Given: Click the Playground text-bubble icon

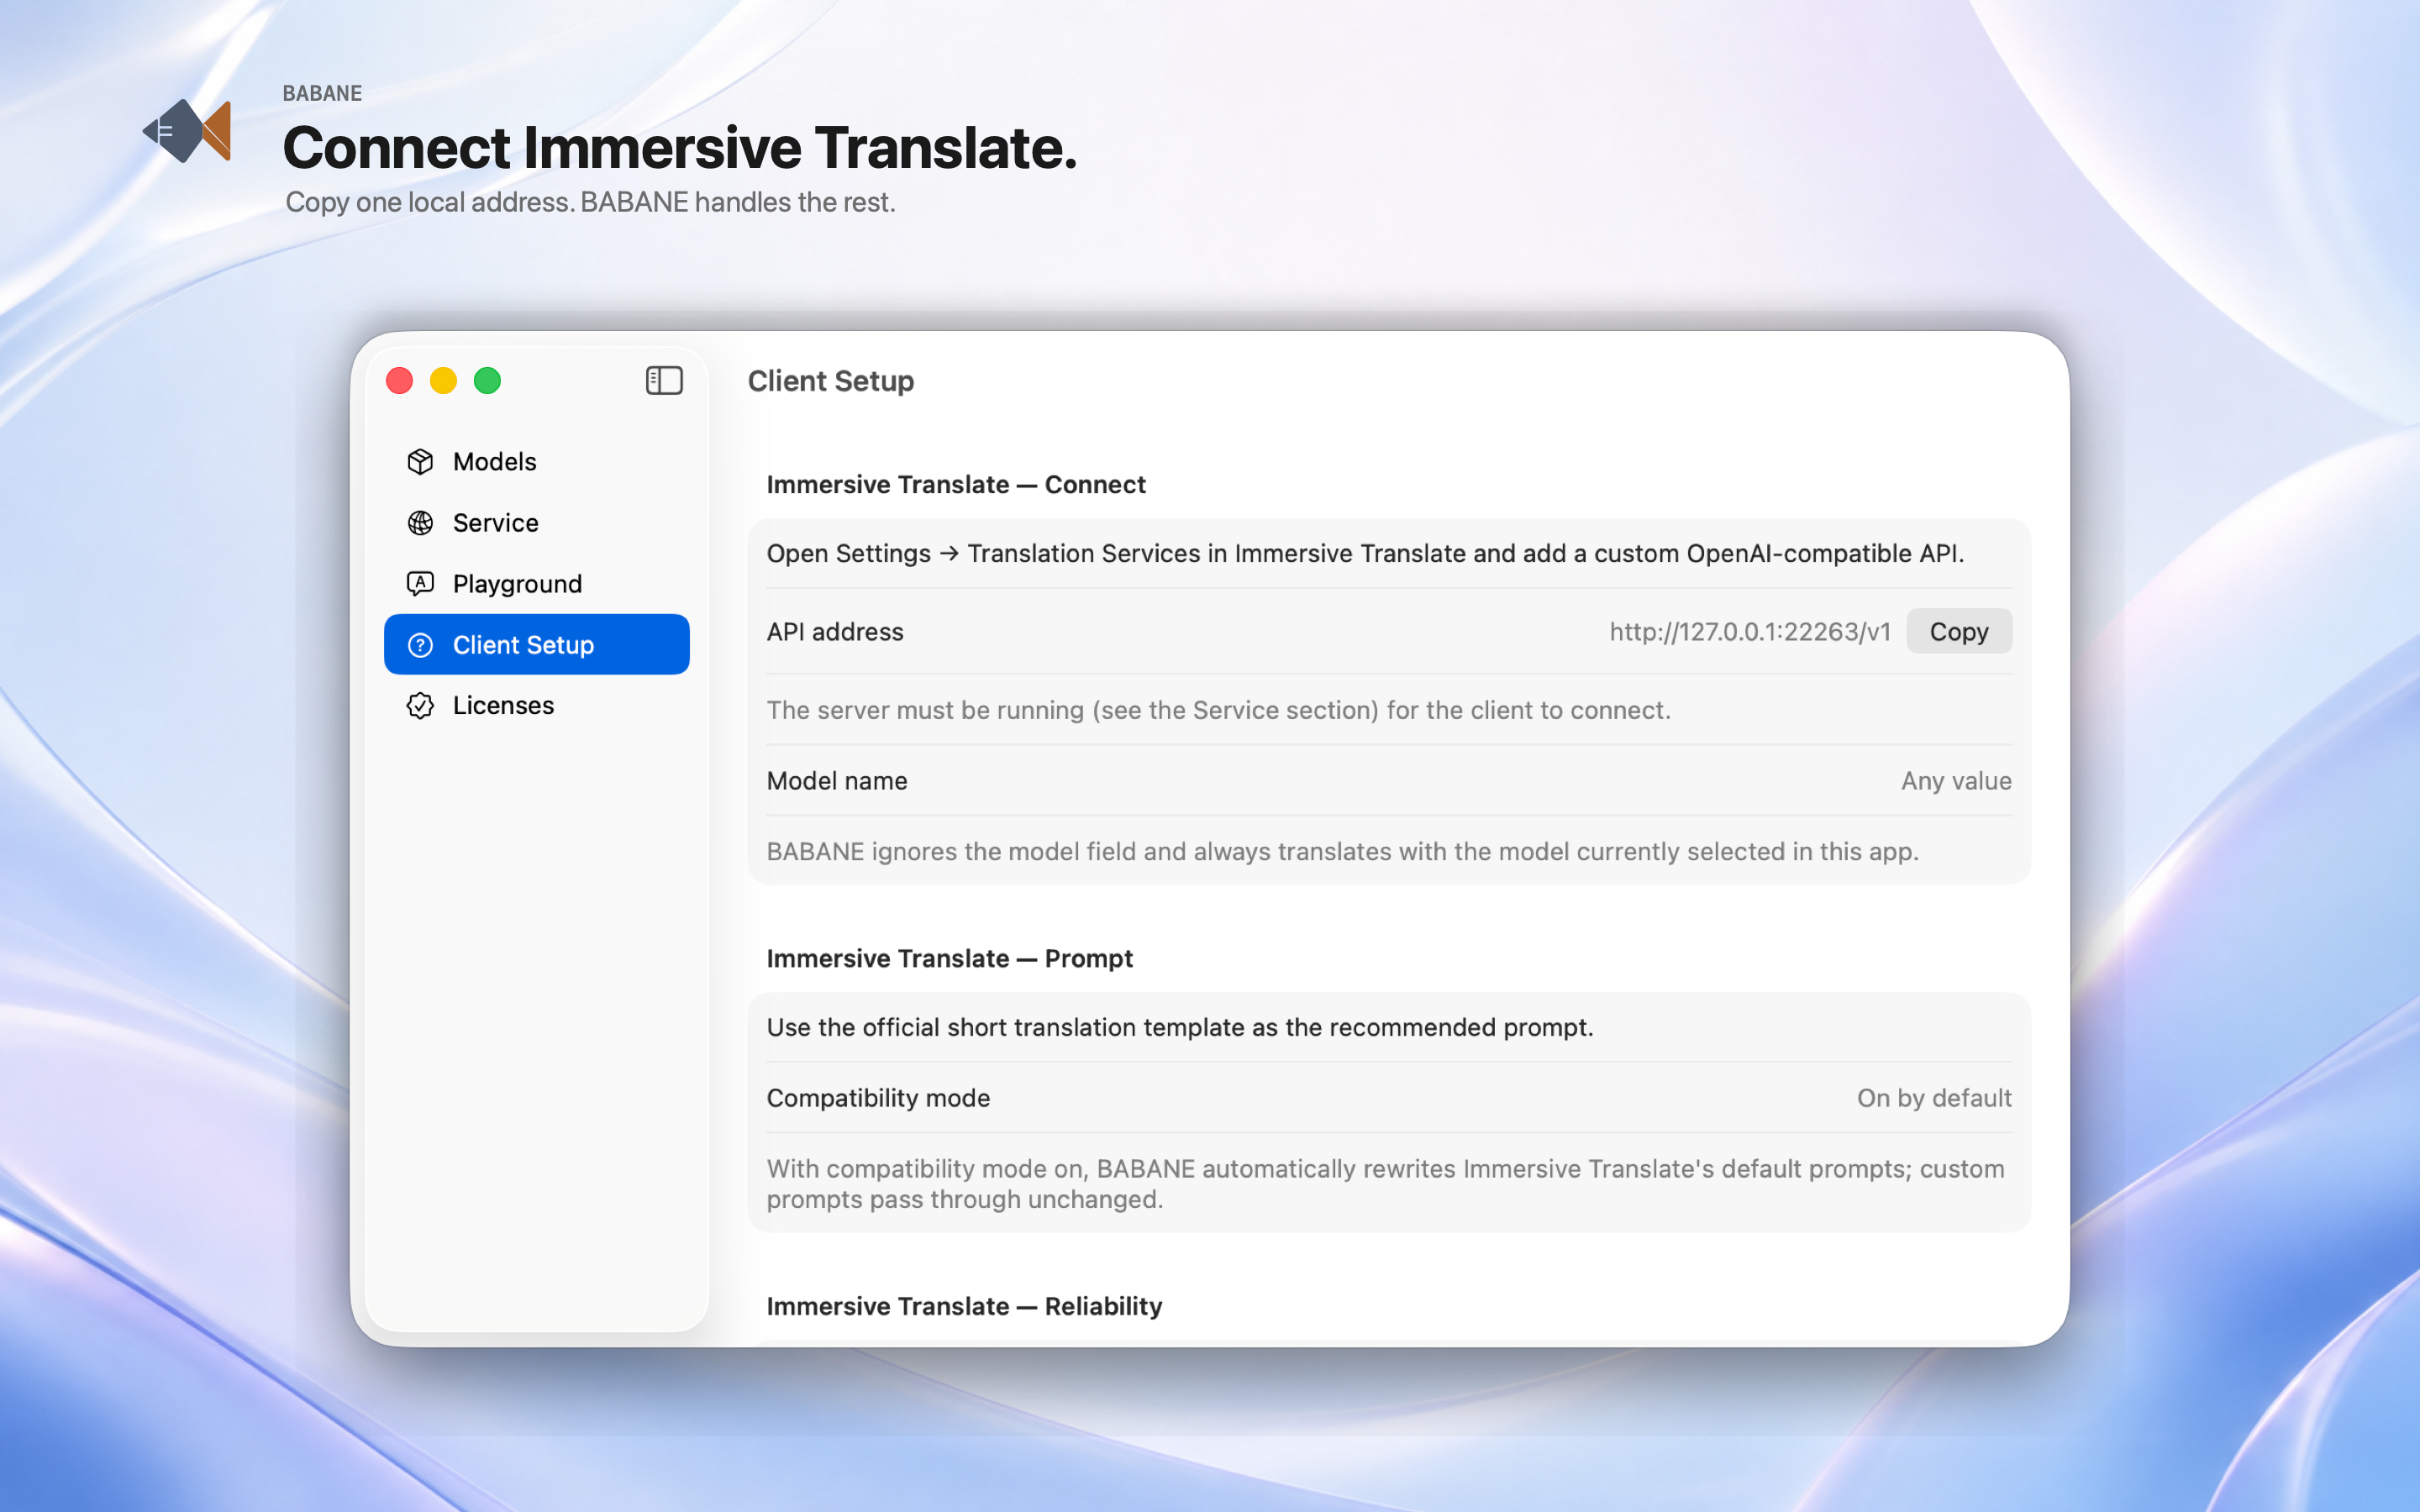Looking at the screenshot, I should [x=420, y=583].
